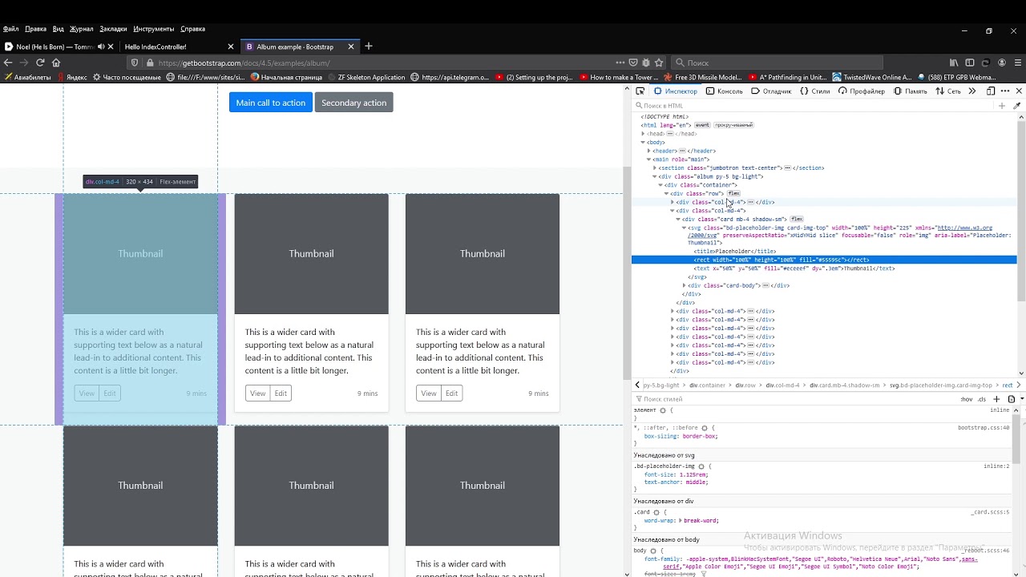Toggle flex badge on card div
The width and height of the screenshot is (1026, 577).
tap(797, 219)
